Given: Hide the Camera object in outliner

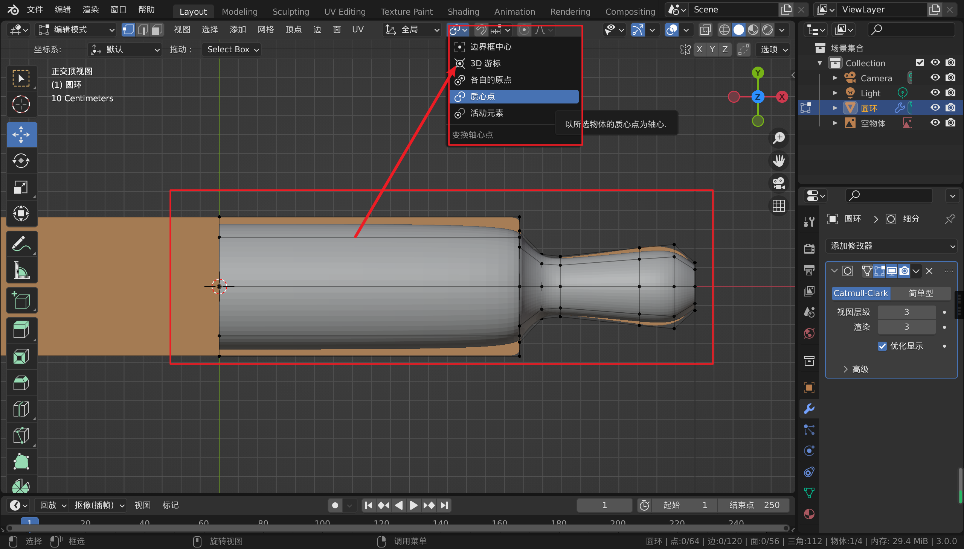Looking at the screenshot, I should coord(935,78).
